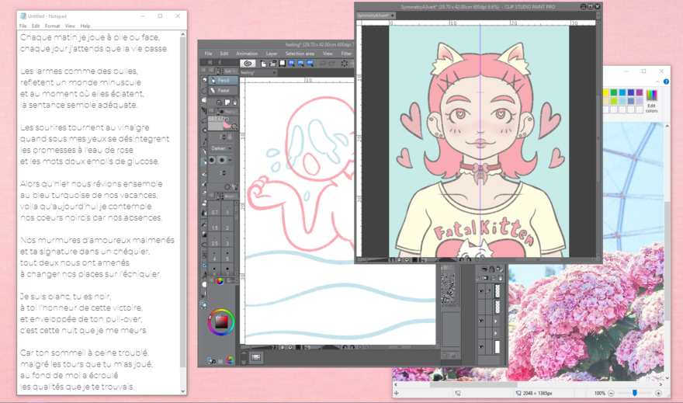Toggle visibility eye of top layer

click(481, 292)
